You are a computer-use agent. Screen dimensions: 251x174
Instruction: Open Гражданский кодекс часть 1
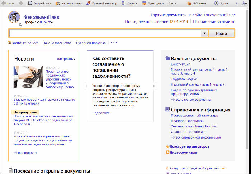193,70
